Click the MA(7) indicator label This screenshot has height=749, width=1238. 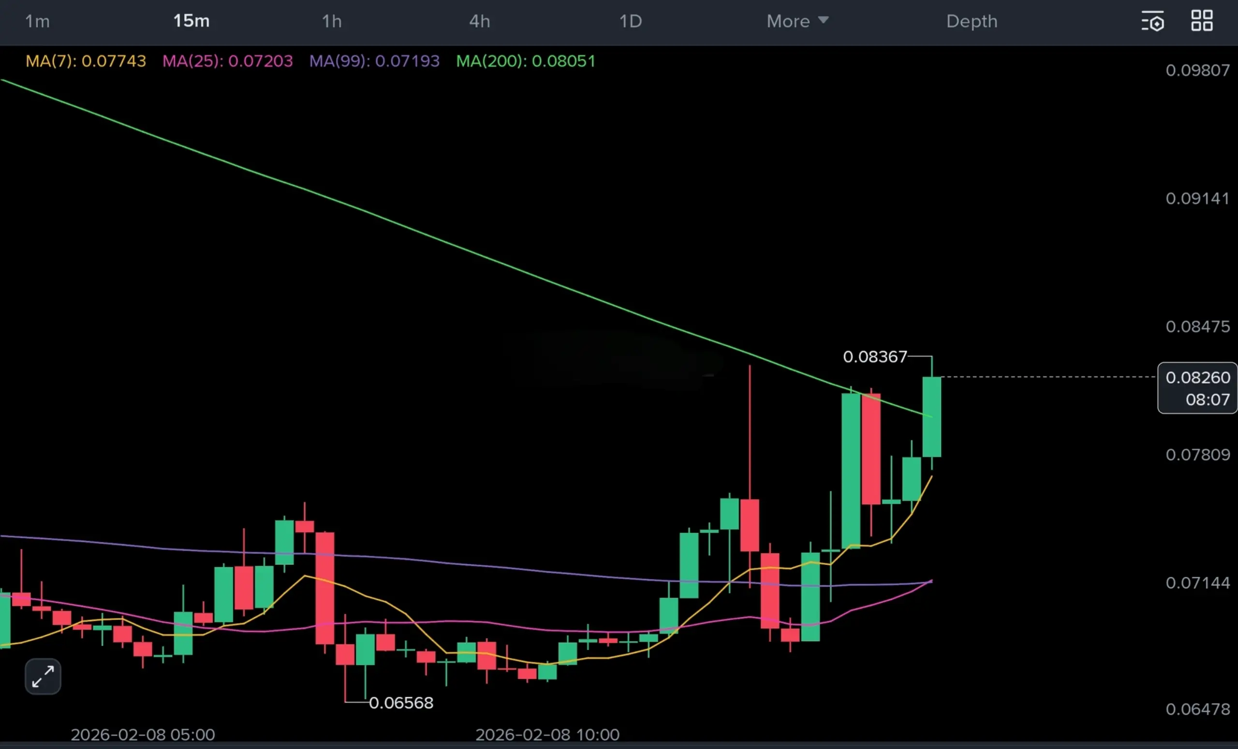(x=86, y=61)
